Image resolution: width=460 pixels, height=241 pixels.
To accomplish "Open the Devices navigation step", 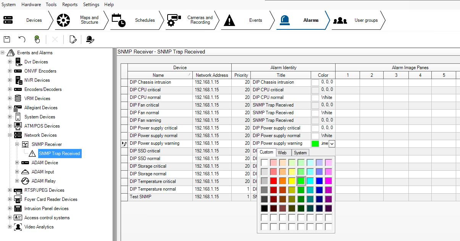I will (x=26, y=20).
